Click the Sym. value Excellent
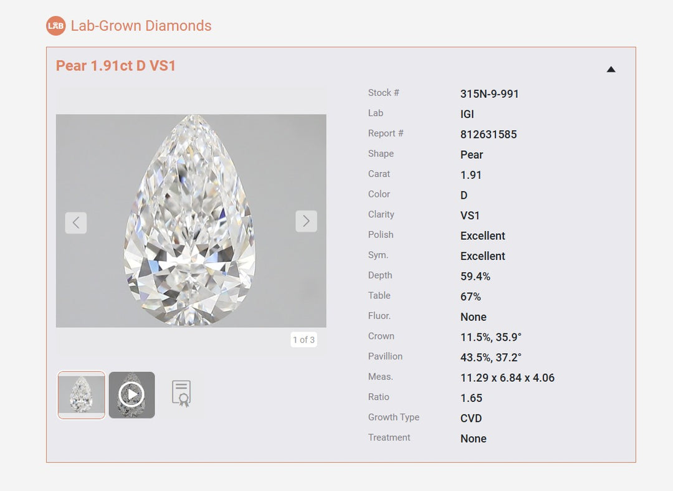This screenshot has width=673, height=491. point(483,256)
